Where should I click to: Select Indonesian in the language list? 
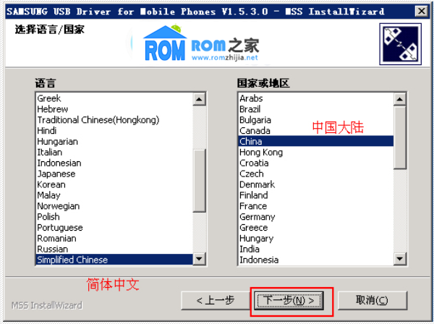coord(114,163)
